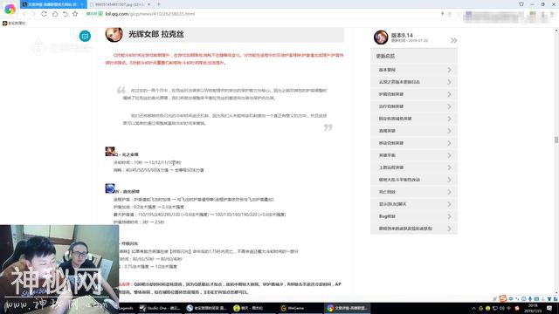Expand fourth sidebar row chevron (治疗 entry)
Viewport: 559px width, 314px height.
pyautogui.click(x=449, y=106)
